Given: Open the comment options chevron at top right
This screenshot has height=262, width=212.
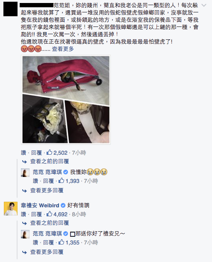Looking at the screenshot, I should coord(204,6).
